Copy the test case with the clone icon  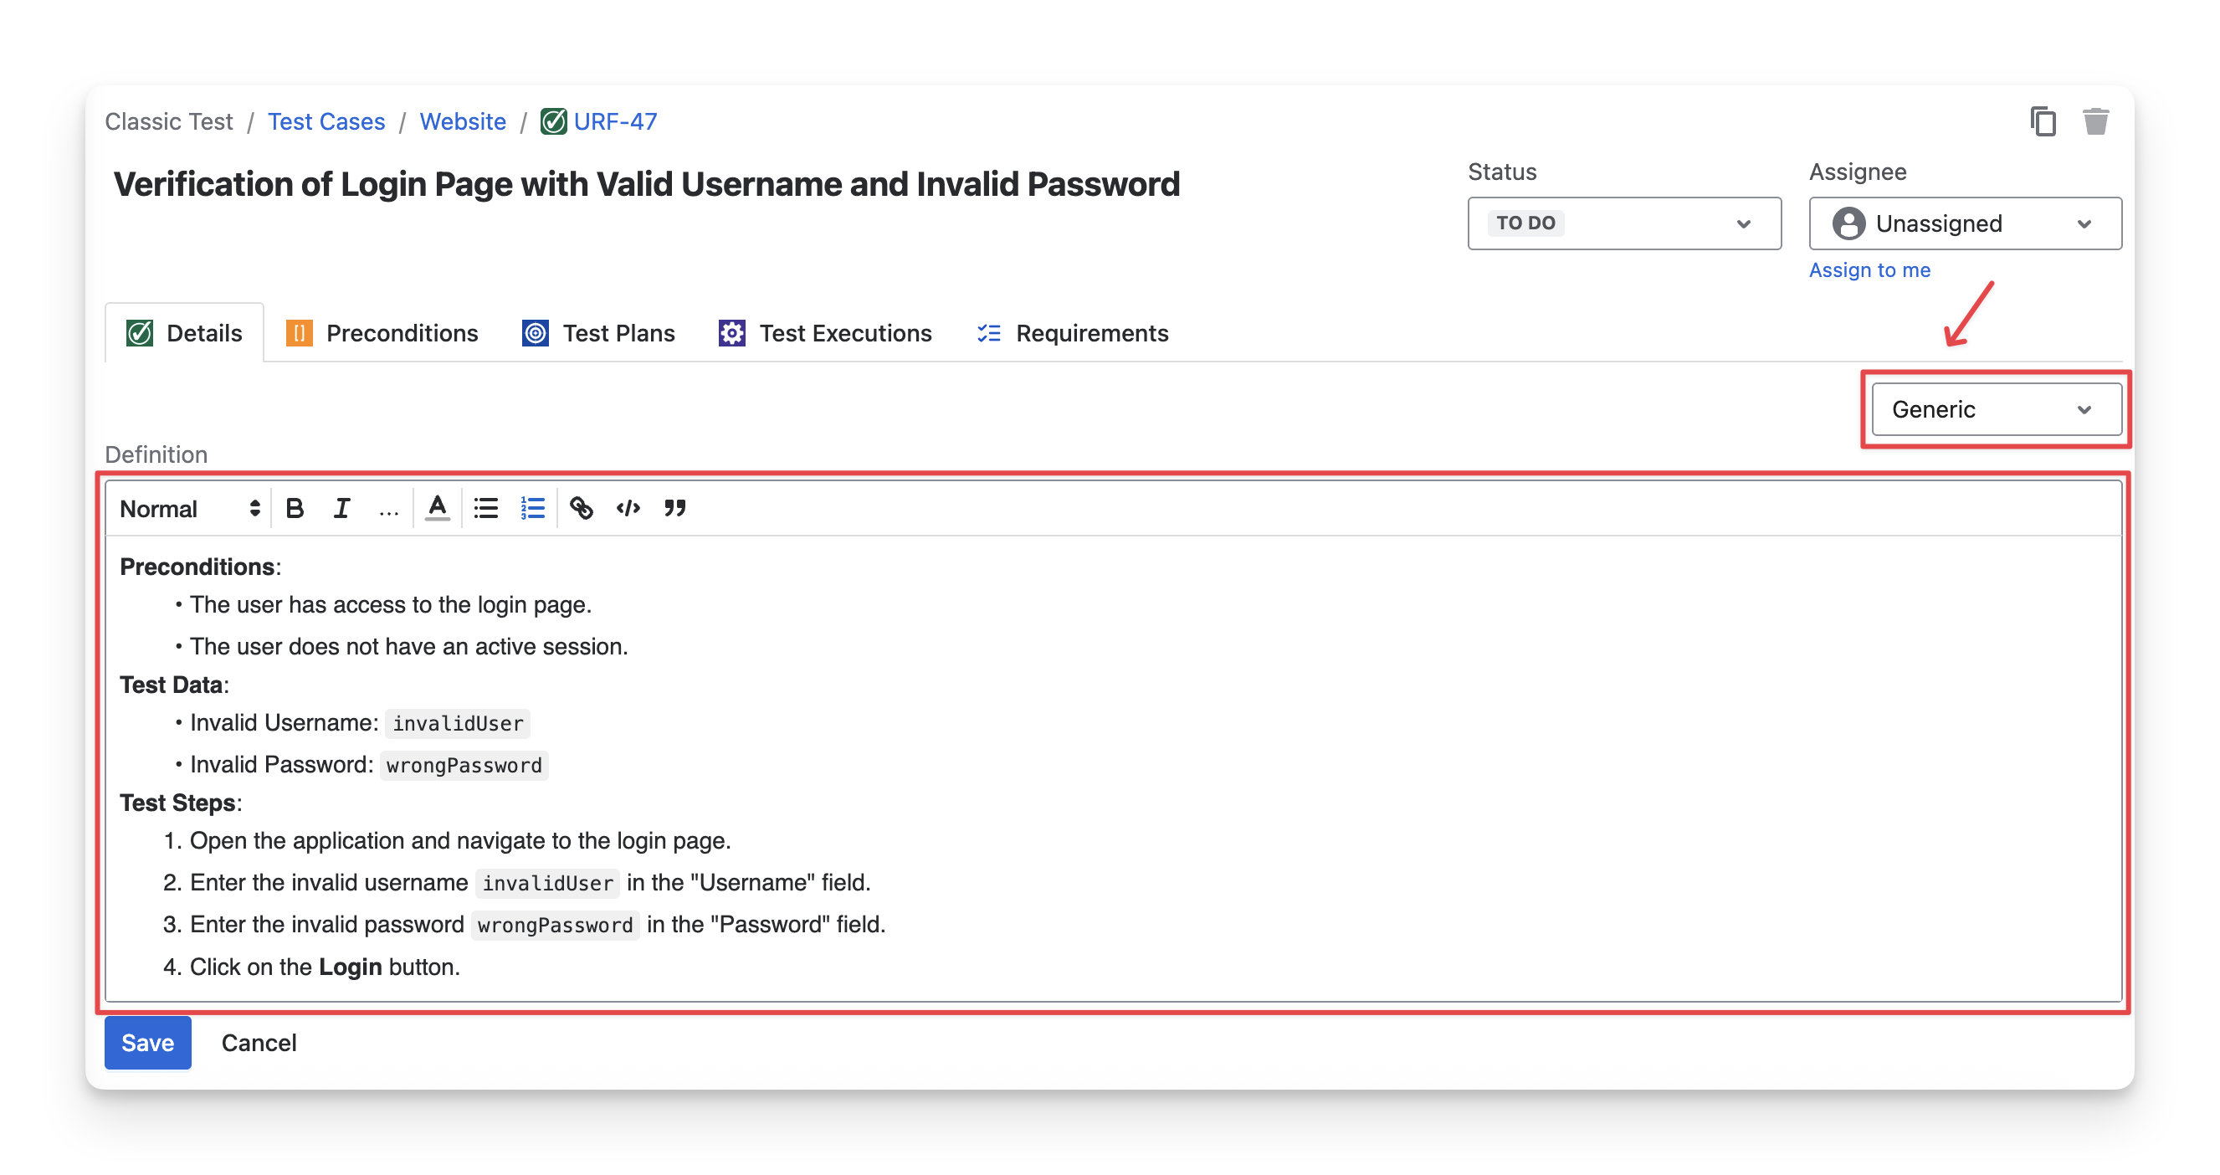pyautogui.click(x=2043, y=121)
